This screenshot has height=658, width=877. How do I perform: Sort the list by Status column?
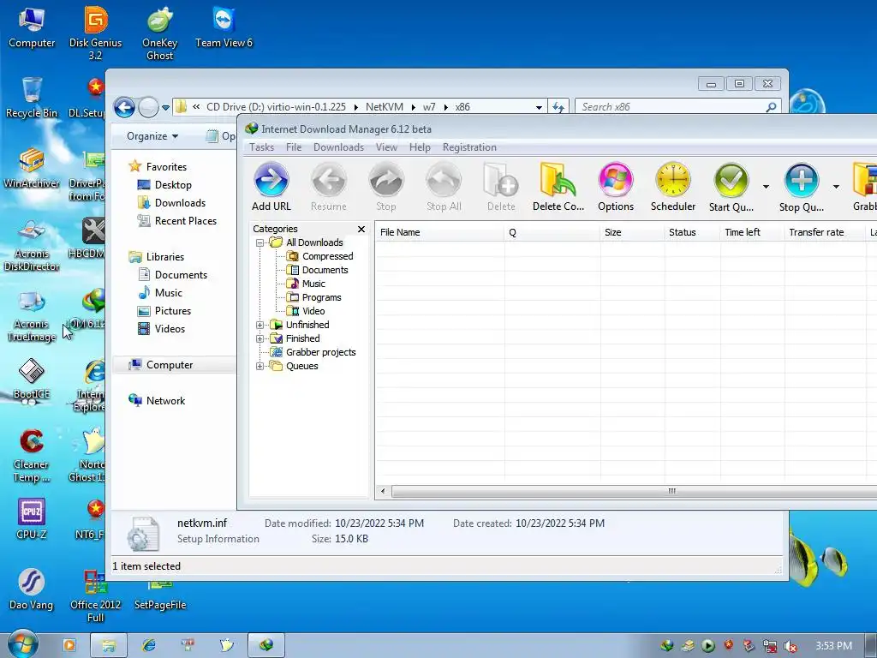click(x=692, y=232)
